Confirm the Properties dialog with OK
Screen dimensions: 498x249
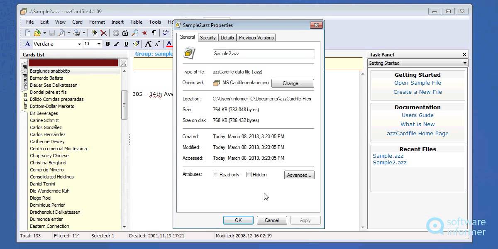click(x=238, y=220)
